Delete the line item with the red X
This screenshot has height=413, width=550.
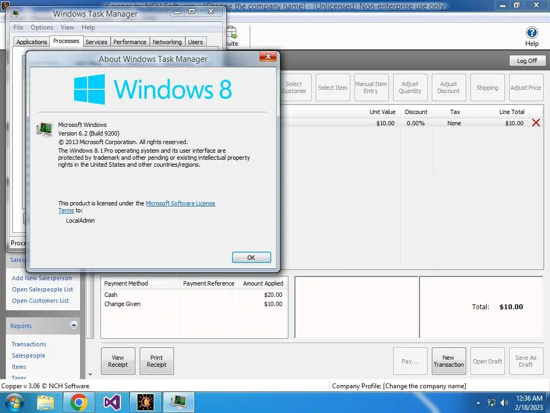coord(535,123)
